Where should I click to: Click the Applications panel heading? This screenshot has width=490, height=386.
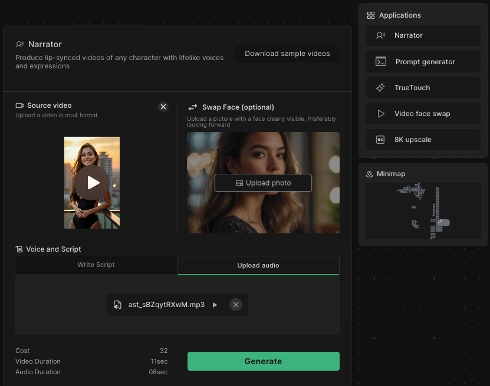[400, 15]
